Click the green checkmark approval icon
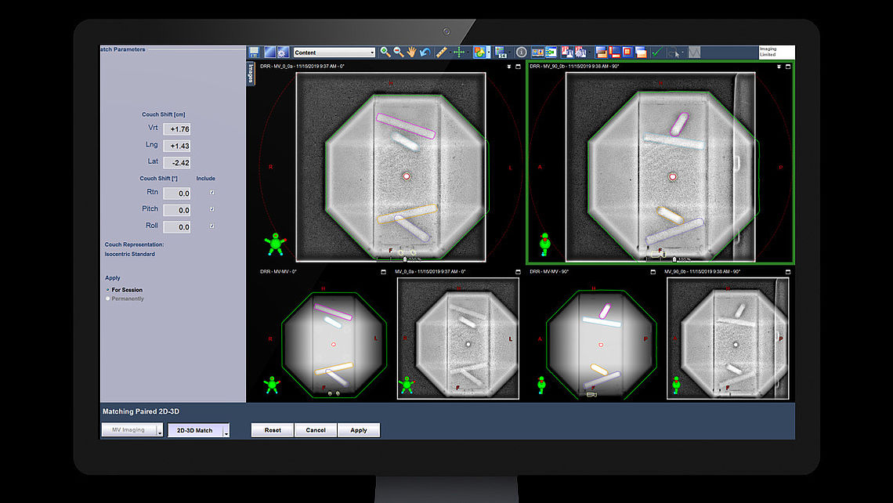The width and height of the screenshot is (893, 503). click(x=656, y=53)
